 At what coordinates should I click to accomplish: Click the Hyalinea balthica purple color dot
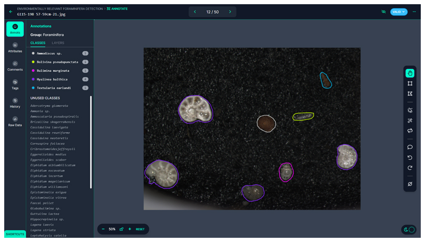(33, 79)
